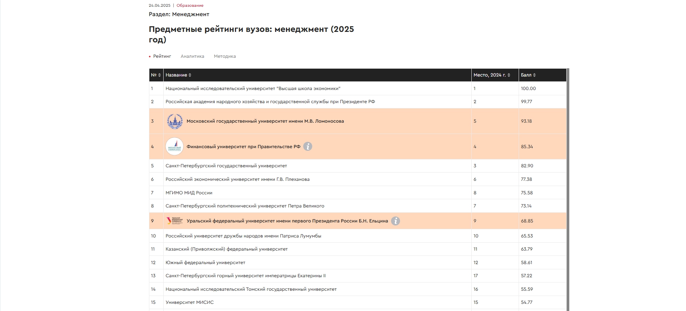
Task: Open the Образование category link
Action: [190, 6]
